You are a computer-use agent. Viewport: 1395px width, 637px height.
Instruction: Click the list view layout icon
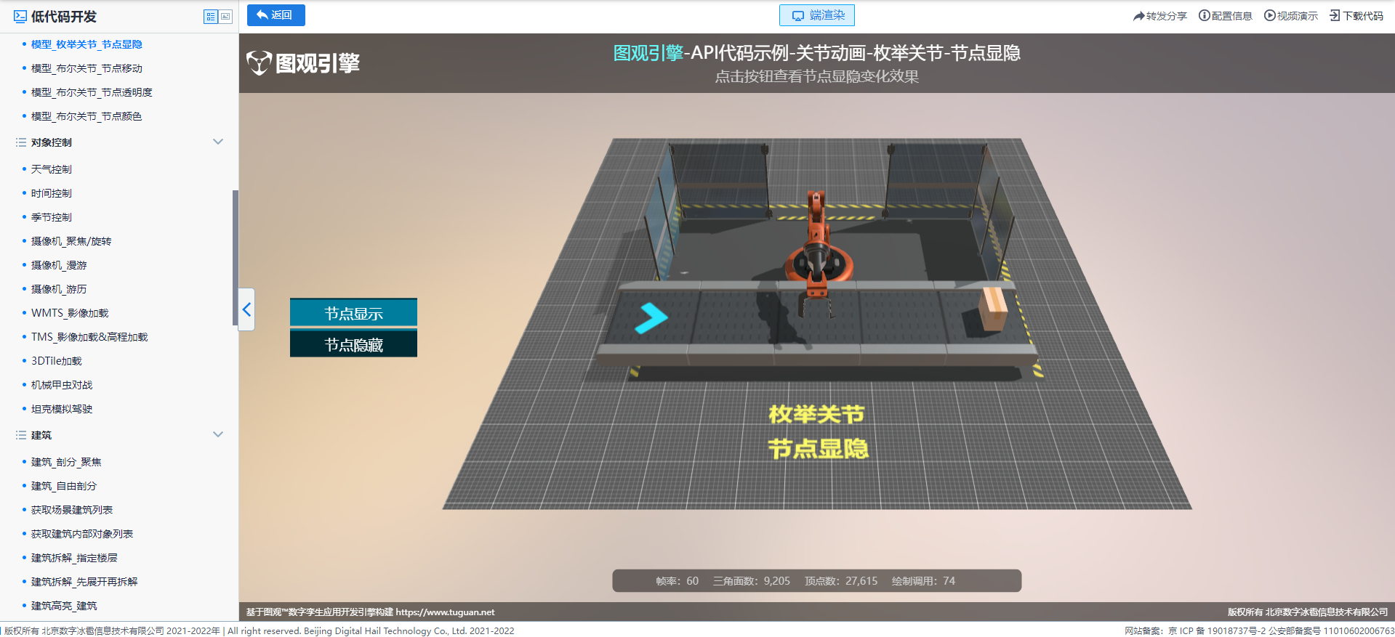pyautogui.click(x=211, y=17)
